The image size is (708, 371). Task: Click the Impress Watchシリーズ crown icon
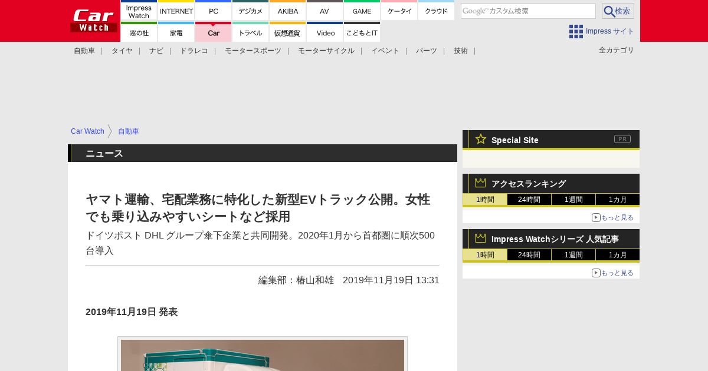point(481,238)
